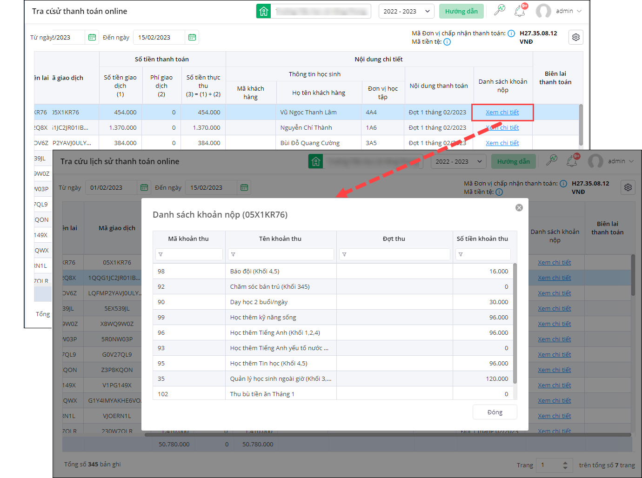Select the Báo đội (Khối 4,5) row
Image resolution: width=642 pixels, height=478 pixels.
[333, 271]
